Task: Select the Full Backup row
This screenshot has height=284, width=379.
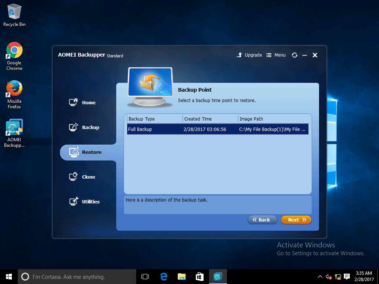Action: pyautogui.click(x=218, y=129)
